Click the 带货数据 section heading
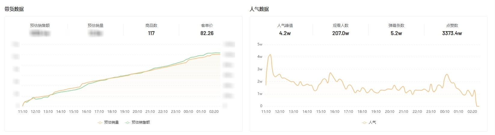495x135 pixels. [14, 9]
